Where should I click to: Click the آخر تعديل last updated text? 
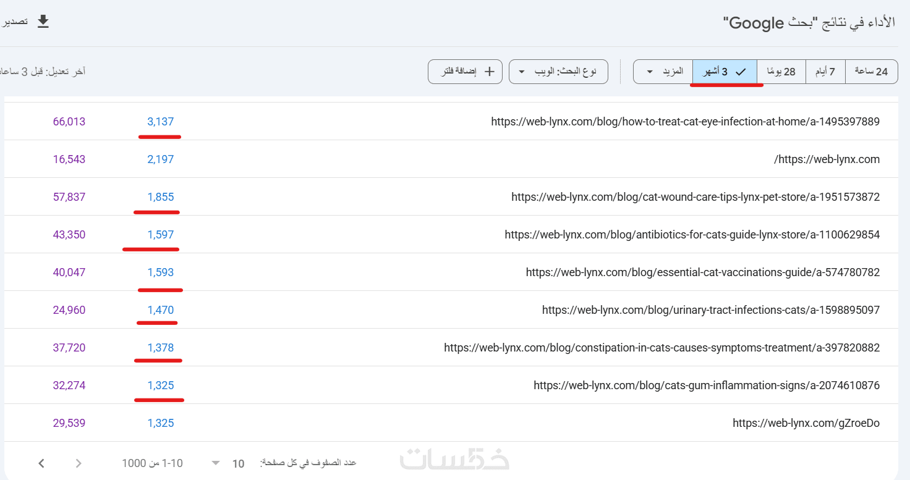[43, 72]
